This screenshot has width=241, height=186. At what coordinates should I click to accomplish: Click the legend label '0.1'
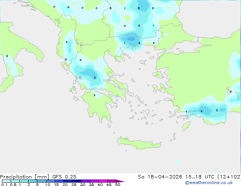coord(4,184)
